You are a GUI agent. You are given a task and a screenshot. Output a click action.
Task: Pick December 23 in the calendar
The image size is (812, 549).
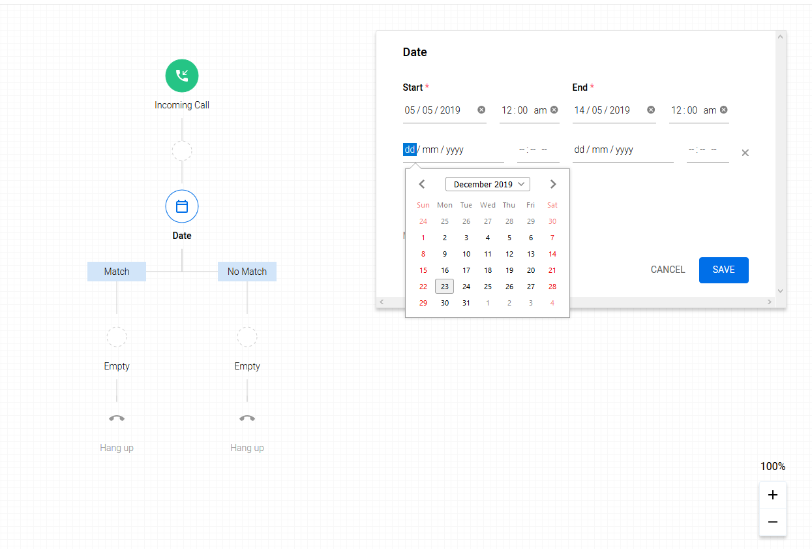tap(444, 287)
